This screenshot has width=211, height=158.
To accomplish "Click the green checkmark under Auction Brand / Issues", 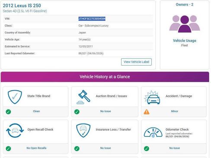I will click(77, 112).
